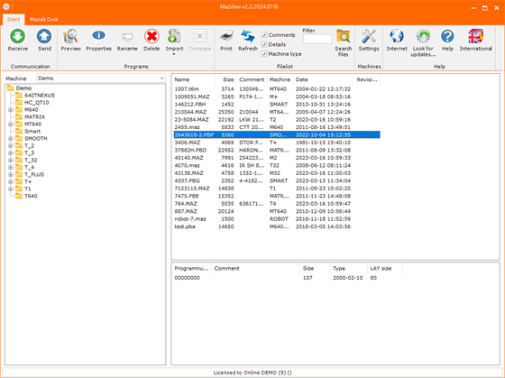
Task: Open Settings wrench icon
Action: [x=369, y=36]
